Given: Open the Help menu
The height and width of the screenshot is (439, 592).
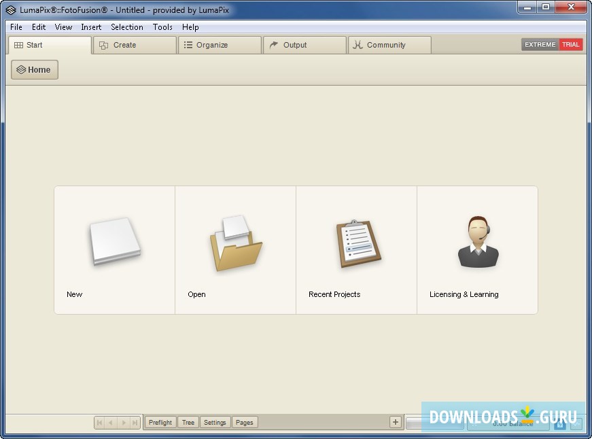Looking at the screenshot, I should 190,27.
